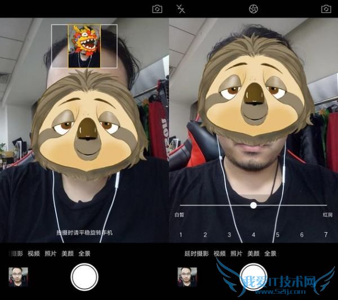The height and width of the screenshot is (300, 338).
Task: Tap switch-camera icon on right phone screen
Action: pyautogui.click(x=326, y=9)
